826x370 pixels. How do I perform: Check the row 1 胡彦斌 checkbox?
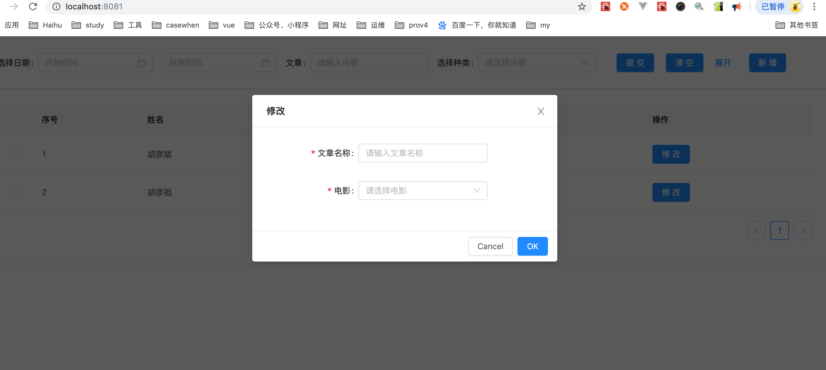pyautogui.click(x=15, y=154)
